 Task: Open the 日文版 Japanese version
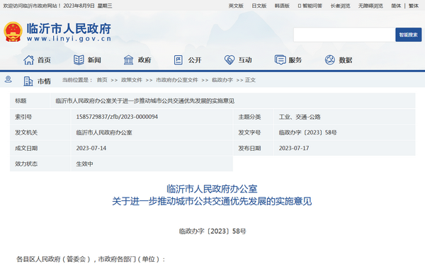[259, 6]
